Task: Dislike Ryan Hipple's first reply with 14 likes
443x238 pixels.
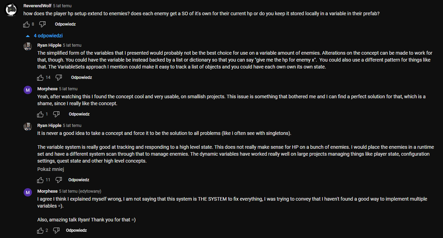Action: pyautogui.click(x=59, y=77)
